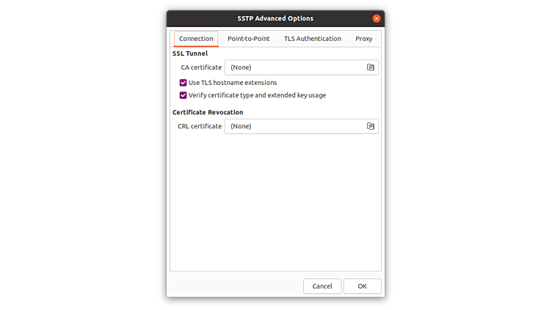The width and height of the screenshot is (552, 310).
Task: Click the CRL certificate file browse icon
Action: [x=371, y=126]
